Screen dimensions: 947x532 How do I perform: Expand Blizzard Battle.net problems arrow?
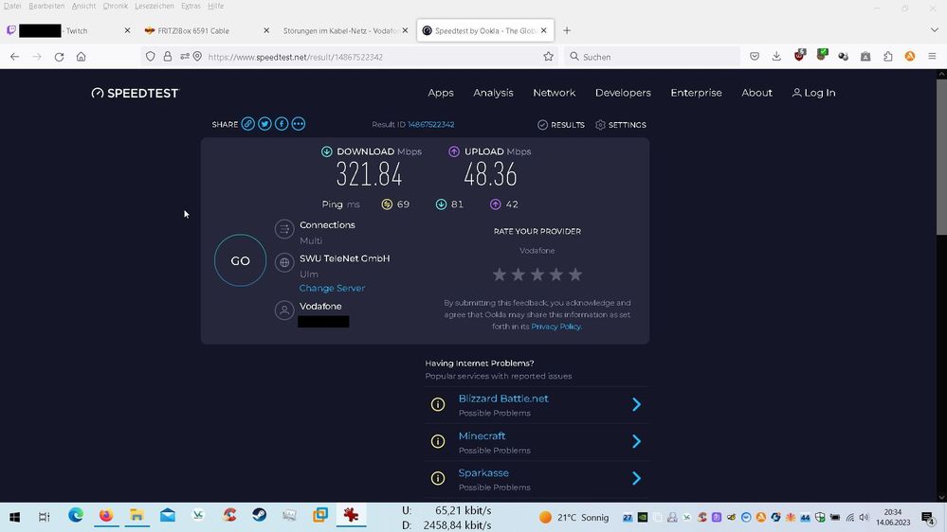pyautogui.click(x=636, y=404)
